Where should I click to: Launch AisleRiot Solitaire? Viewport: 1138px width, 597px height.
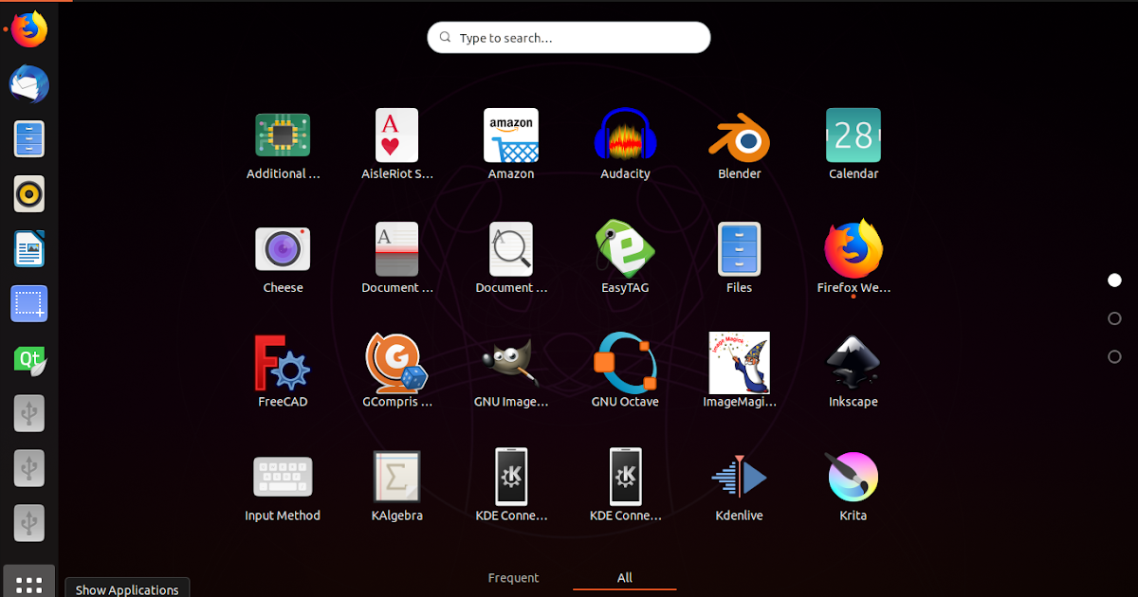[397, 136]
